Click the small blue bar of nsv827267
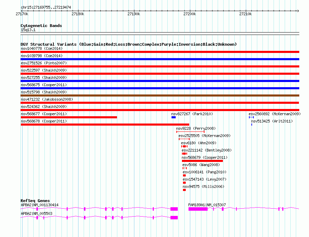 pyautogui.click(x=173, y=117)
